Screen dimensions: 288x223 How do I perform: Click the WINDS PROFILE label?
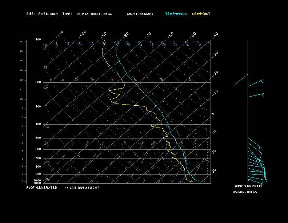pyautogui.click(x=248, y=186)
